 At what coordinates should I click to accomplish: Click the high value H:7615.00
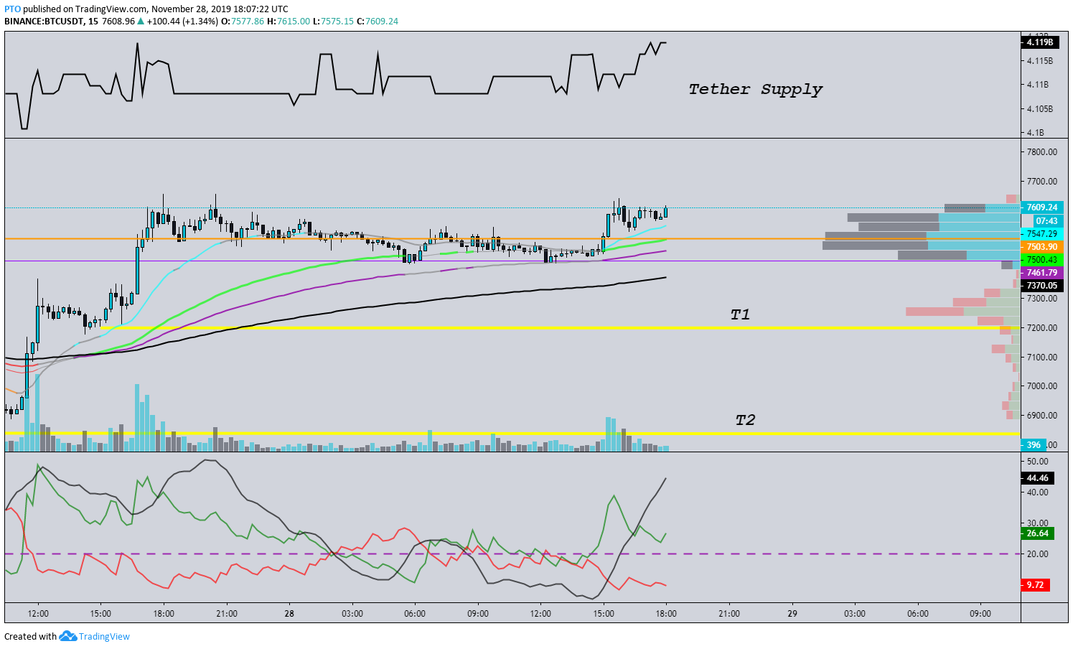pos(289,22)
